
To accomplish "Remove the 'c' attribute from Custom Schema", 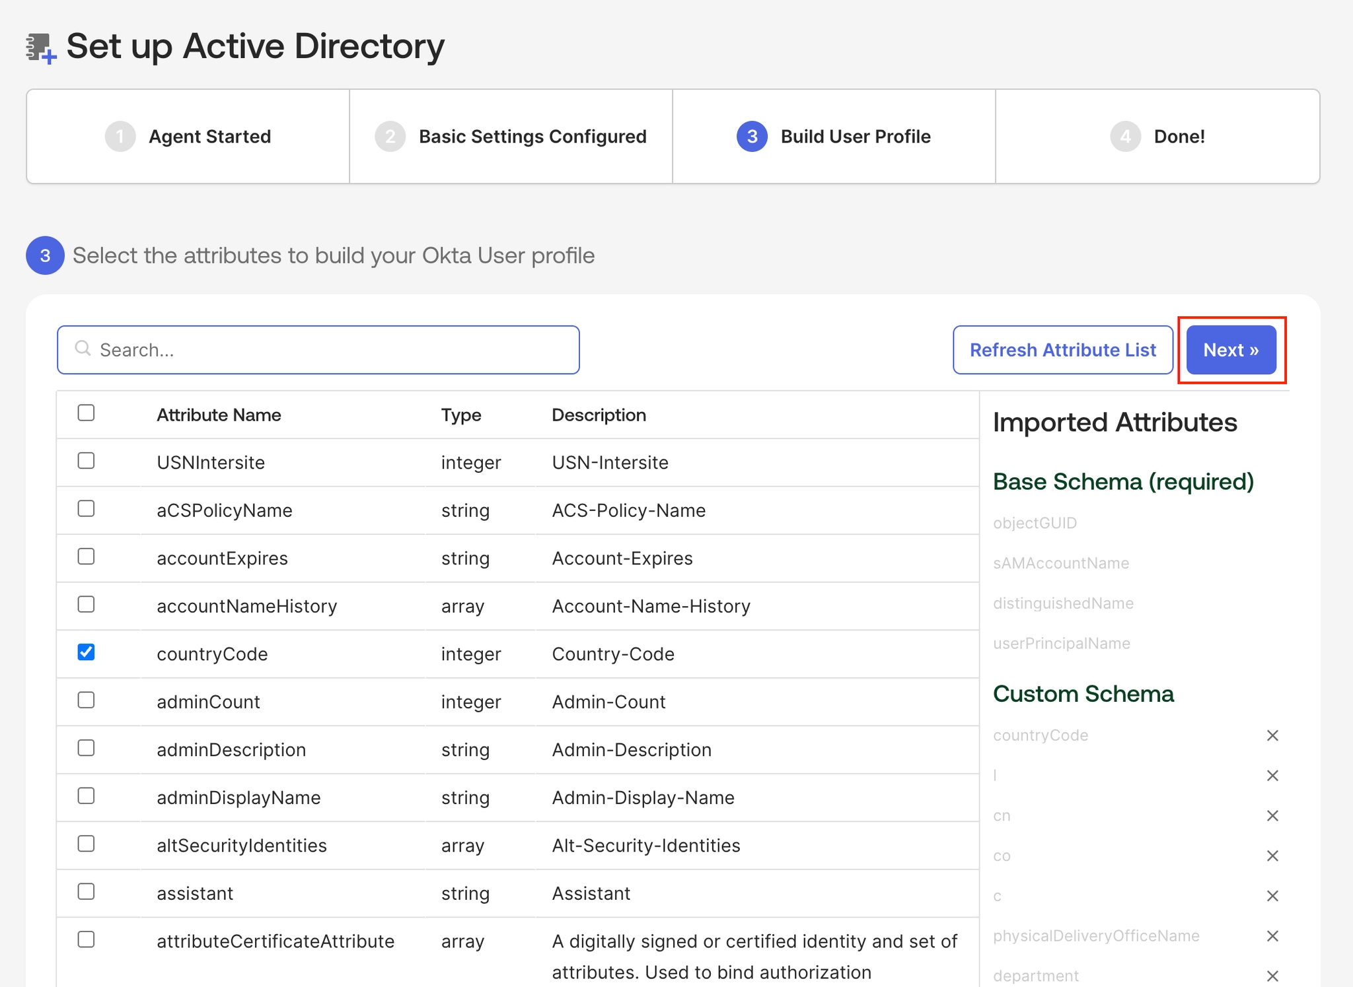I will point(1272,896).
